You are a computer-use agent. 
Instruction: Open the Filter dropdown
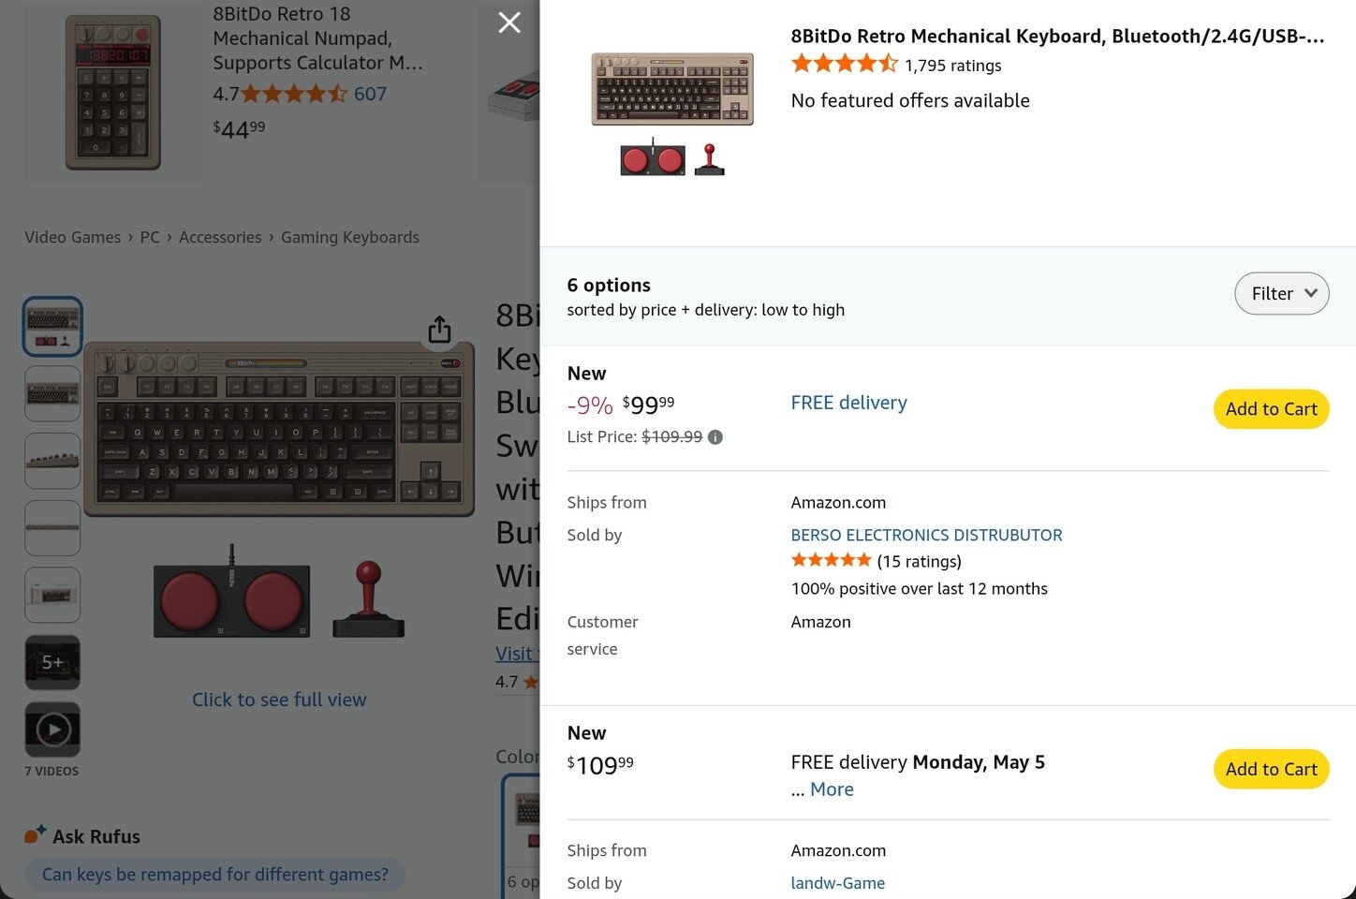(x=1281, y=294)
